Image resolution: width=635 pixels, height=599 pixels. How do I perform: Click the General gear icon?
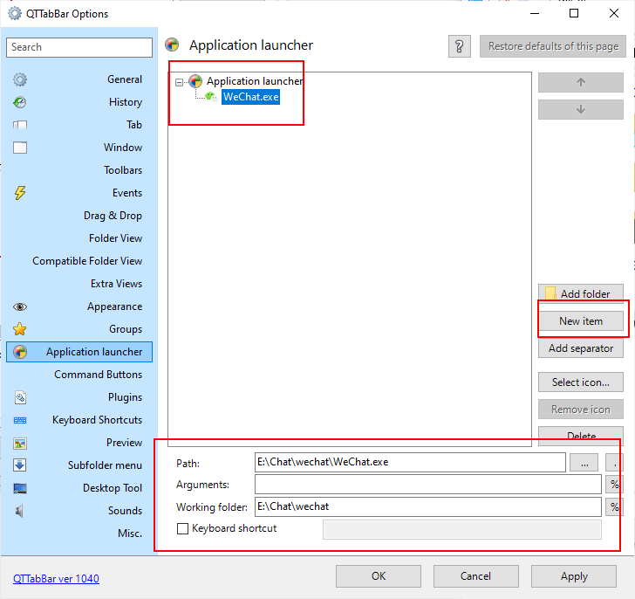click(20, 79)
